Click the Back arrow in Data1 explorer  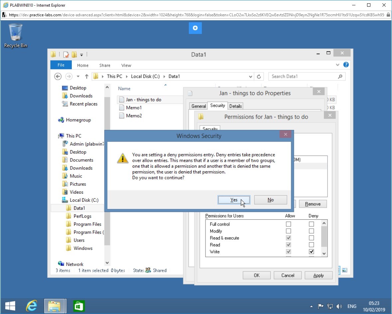(x=58, y=76)
